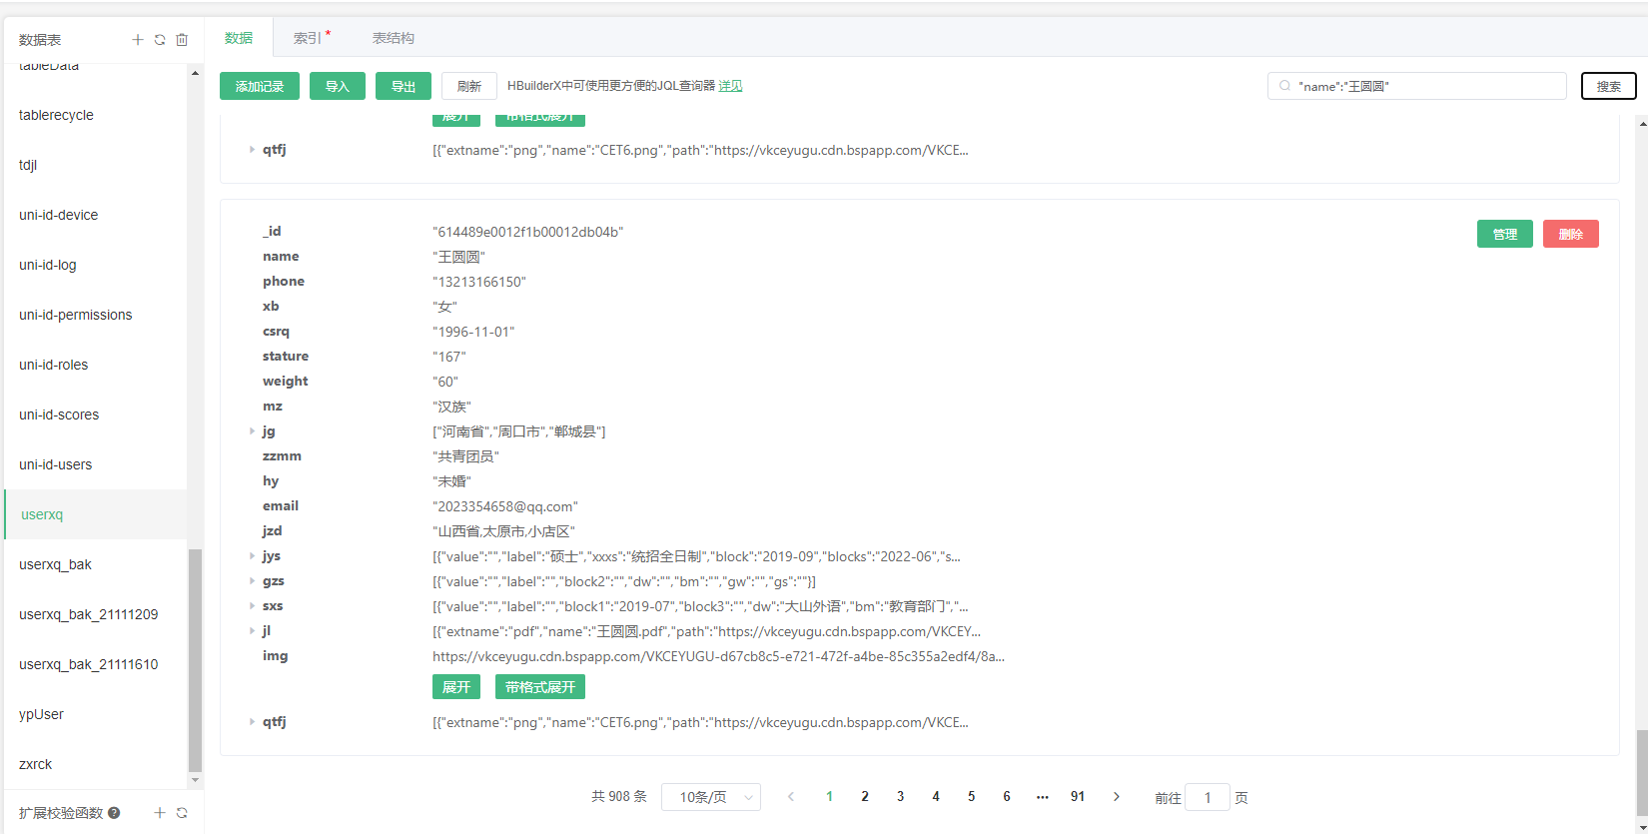Image resolution: width=1648 pixels, height=834 pixels.
Task: Click the 添加记录 button
Action: [x=260, y=87]
